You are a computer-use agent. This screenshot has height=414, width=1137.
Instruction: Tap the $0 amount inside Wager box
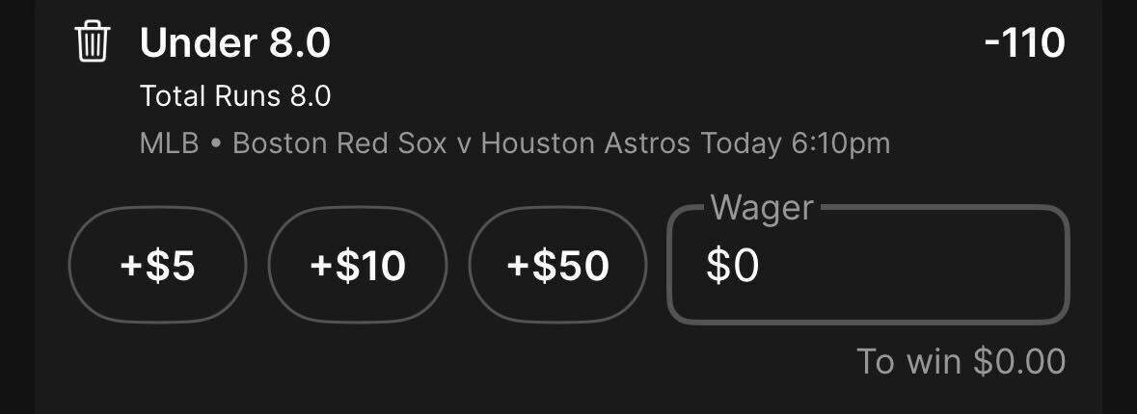point(732,266)
